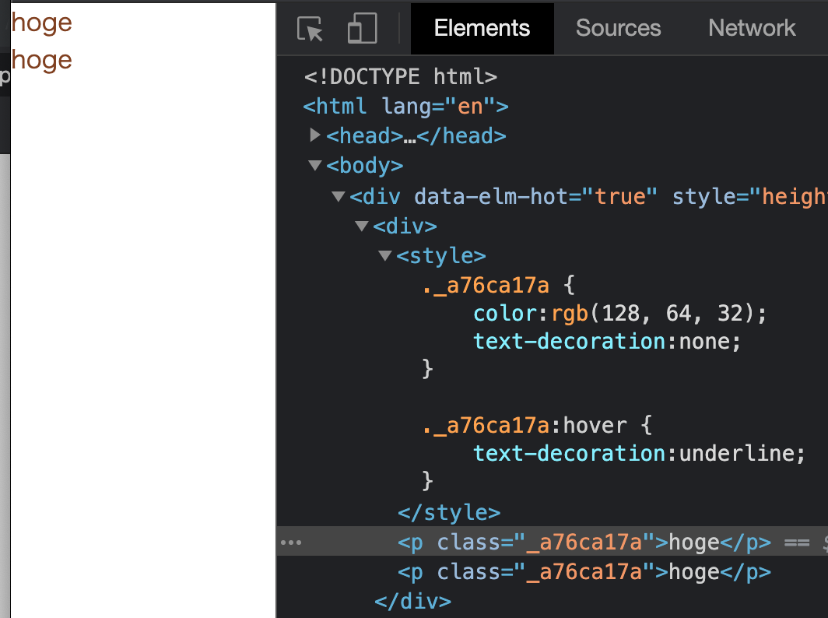Activate the inspect element picker icon
Image resolution: width=828 pixels, height=618 pixels.
[x=310, y=29]
